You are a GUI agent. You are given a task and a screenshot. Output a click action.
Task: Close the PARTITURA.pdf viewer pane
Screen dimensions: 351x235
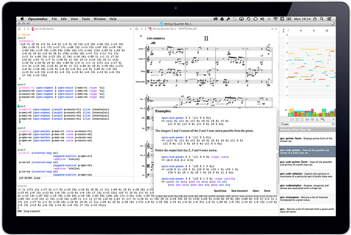(x=276, y=29)
